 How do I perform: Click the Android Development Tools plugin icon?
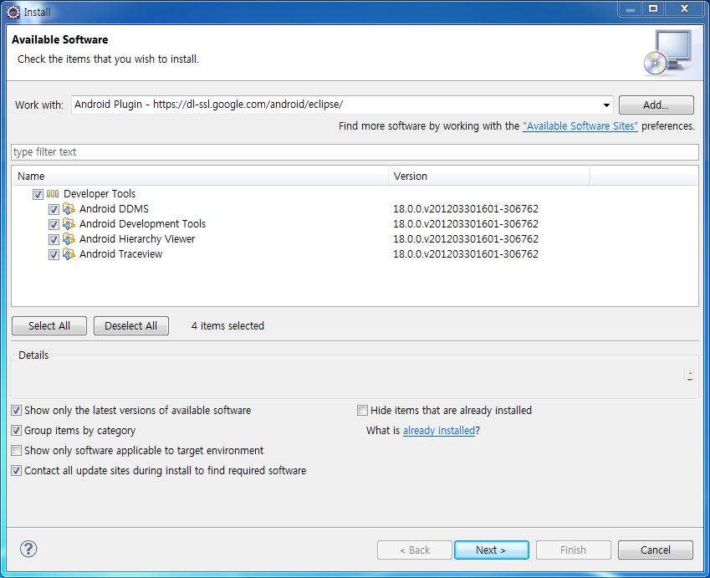pos(69,224)
